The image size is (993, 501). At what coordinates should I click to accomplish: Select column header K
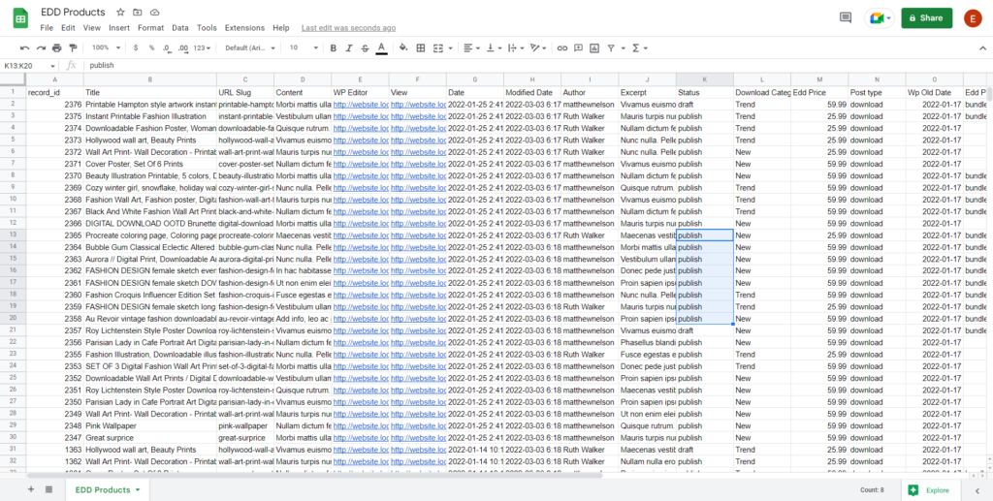(x=705, y=79)
